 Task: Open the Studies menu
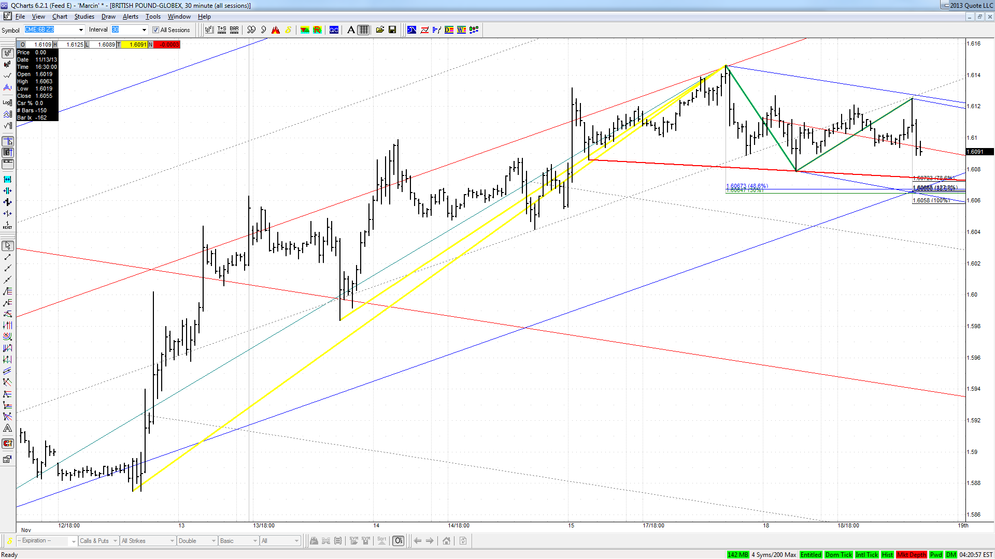(84, 17)
